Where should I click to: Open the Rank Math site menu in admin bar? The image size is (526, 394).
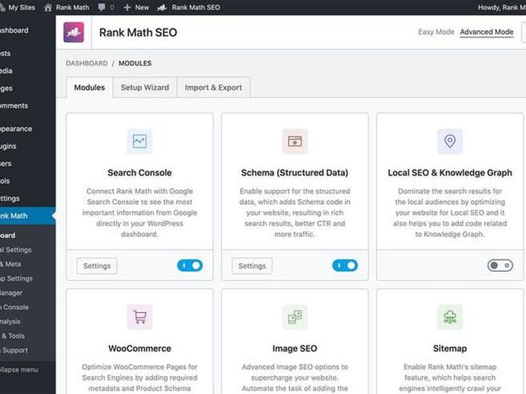(67, 7)
